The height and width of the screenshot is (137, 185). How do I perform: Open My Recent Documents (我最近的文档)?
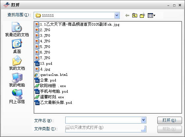[x=17, y=29]
